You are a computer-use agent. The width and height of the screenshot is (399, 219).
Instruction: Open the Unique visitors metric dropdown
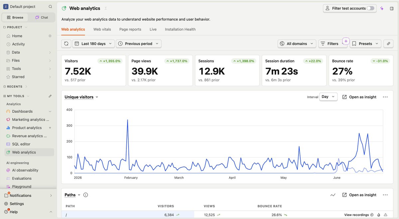click(x=81, y=97)
